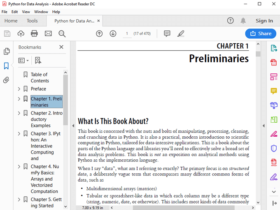Open the Preface bookmark

[x=38, y=89]
